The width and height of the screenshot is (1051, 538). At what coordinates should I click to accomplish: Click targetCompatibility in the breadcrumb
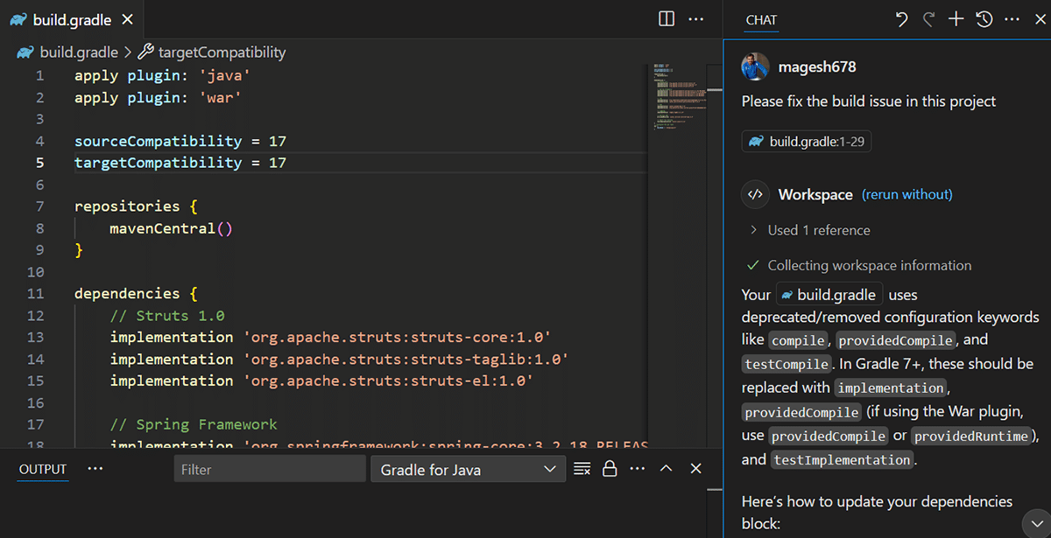221,52
